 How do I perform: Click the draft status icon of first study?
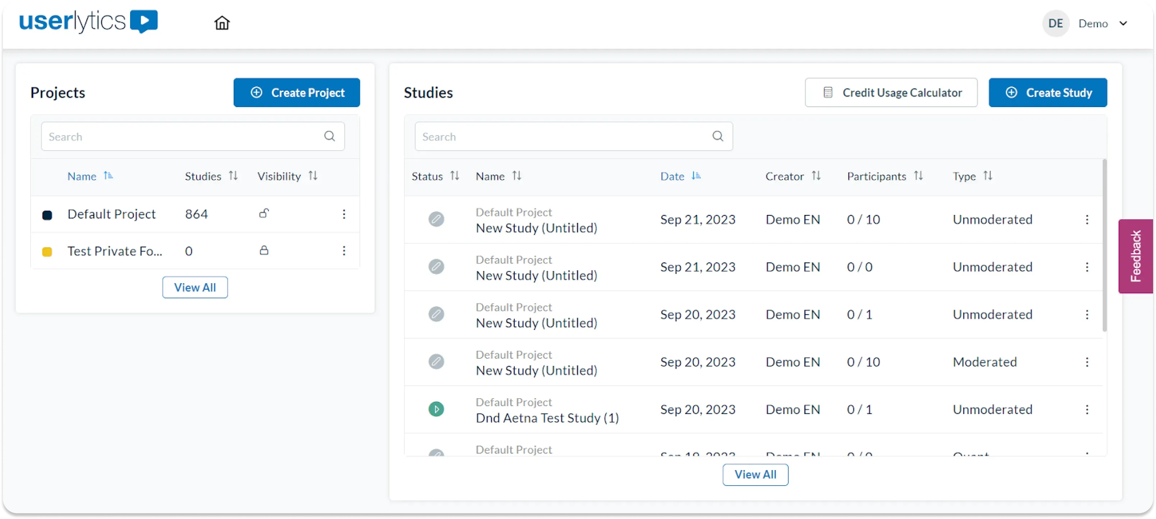click(436, 219)
